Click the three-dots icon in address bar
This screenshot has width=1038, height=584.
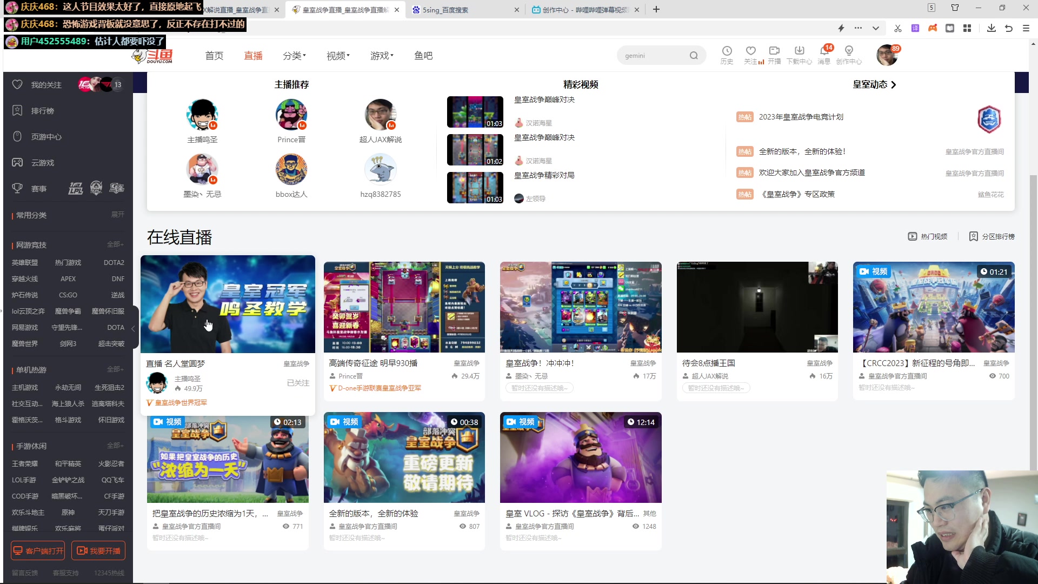click(x=858, y=28)
